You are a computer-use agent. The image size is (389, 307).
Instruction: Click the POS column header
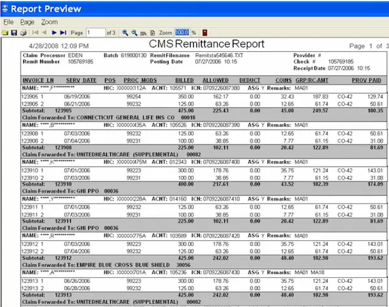tap(110, 80)
